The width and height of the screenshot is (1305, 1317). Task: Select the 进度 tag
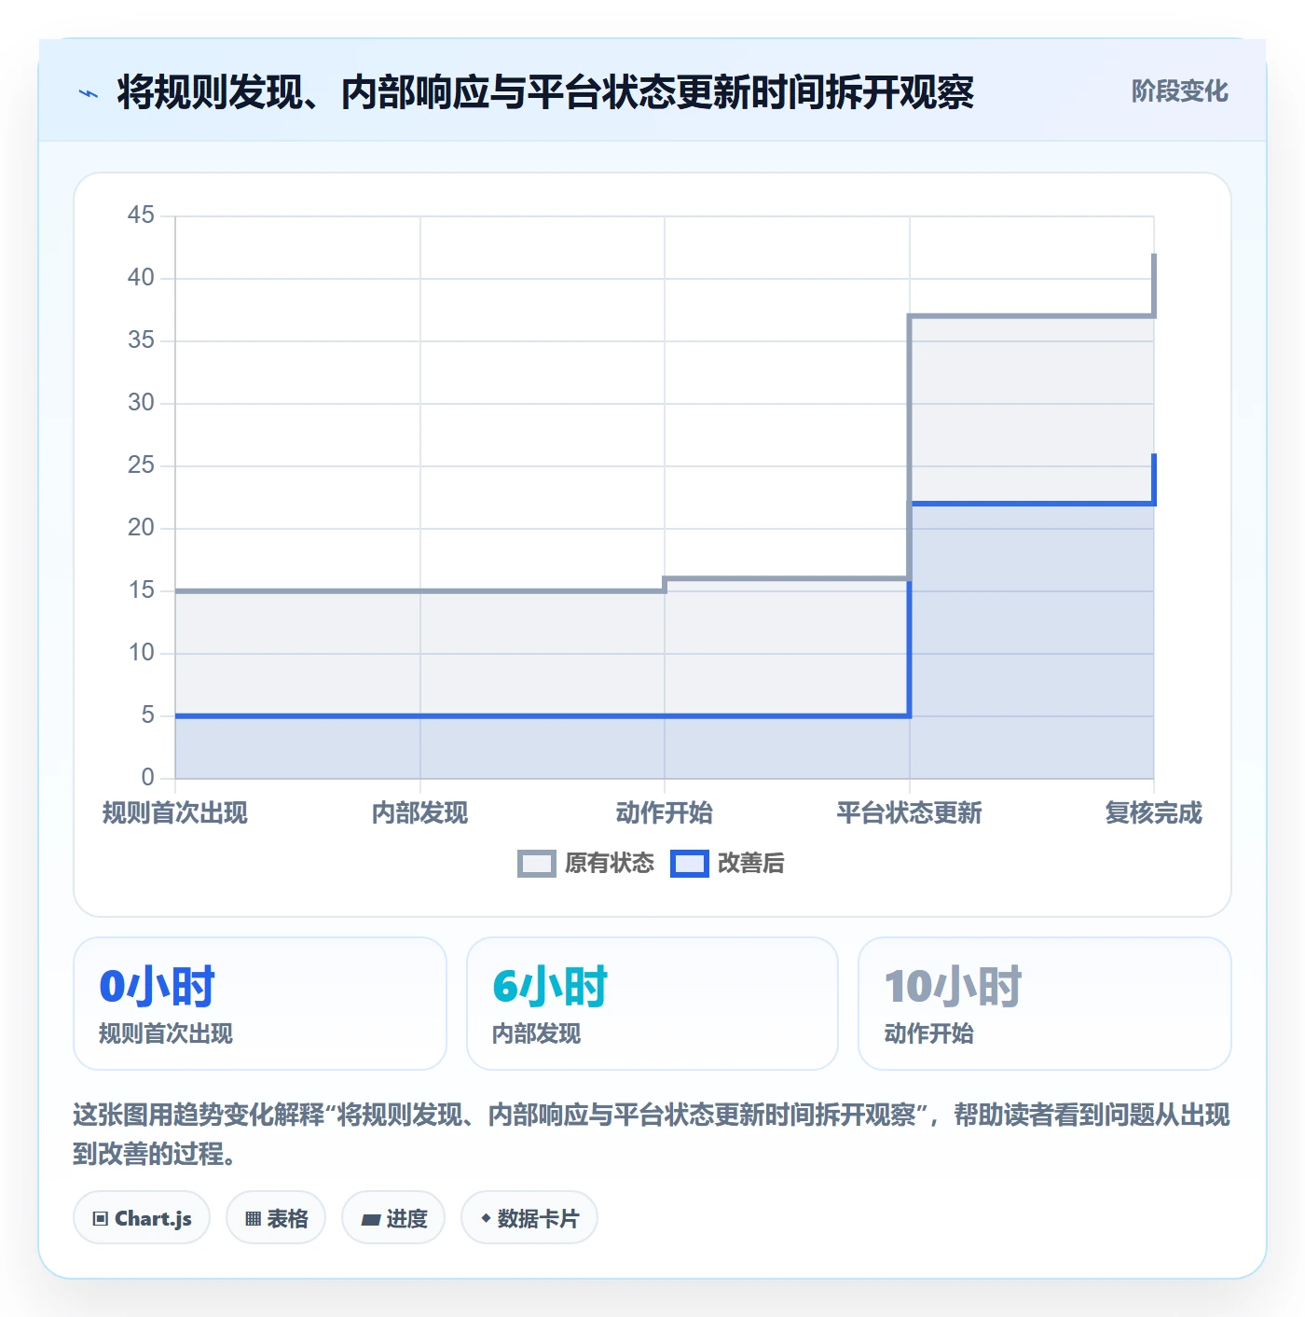393,1217
